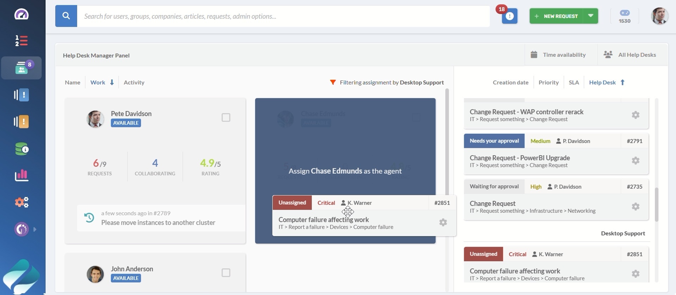Image resolution: width=676 pixels, height=295 pixels.
Task: Sort requests by SLA
Action: (574, 82)
